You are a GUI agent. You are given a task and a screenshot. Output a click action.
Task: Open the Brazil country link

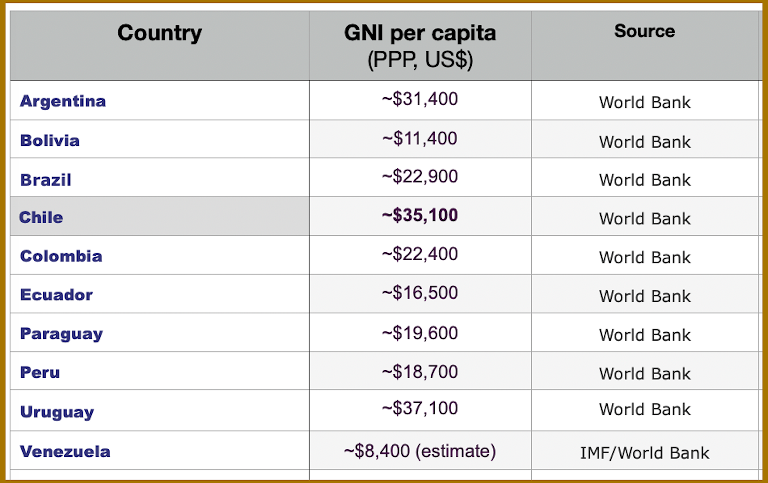tap(46, 180)
